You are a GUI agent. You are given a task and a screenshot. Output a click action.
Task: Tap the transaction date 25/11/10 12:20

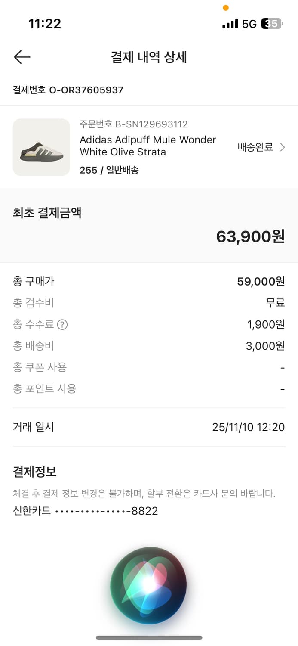pyautogui.click(x=248, y=427)
